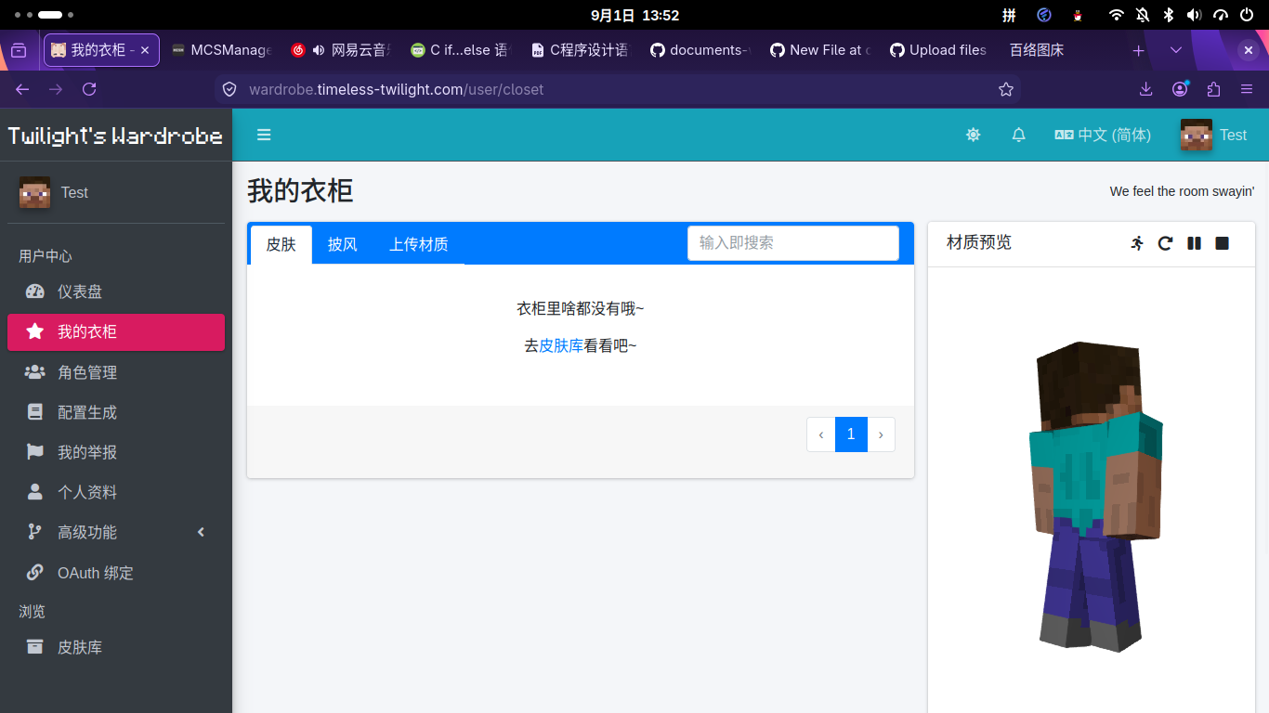The height and width of the screenshot is (713, 1269).
Task: Open a new browser tab
Action: [x=1138, y=50]
